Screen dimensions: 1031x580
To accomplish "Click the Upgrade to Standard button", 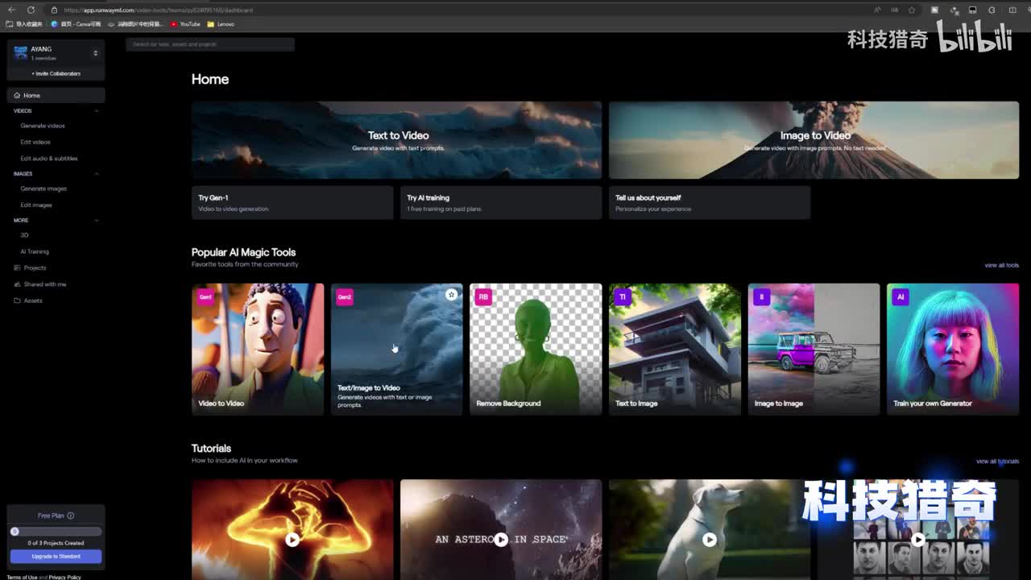I will (x=56, y=557).
